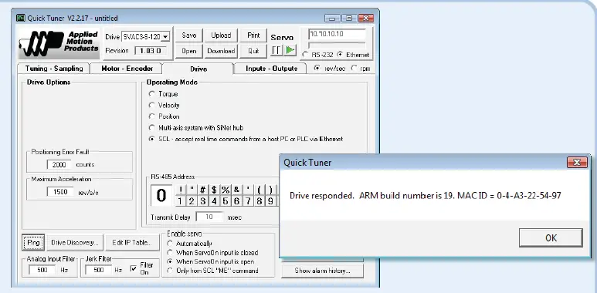
Task: Select RS-485 address character 3
Action: pyautogui.click(x=203, y=201)
